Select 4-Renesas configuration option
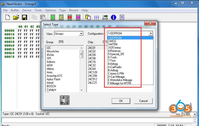Screen dimensions: 199x126 pyautogui.click(x=130, y=51)
